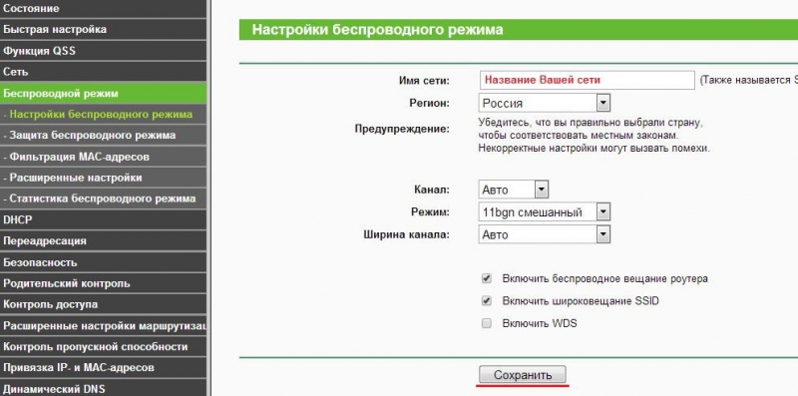Click the Имя сети input field

pos(587,80)
